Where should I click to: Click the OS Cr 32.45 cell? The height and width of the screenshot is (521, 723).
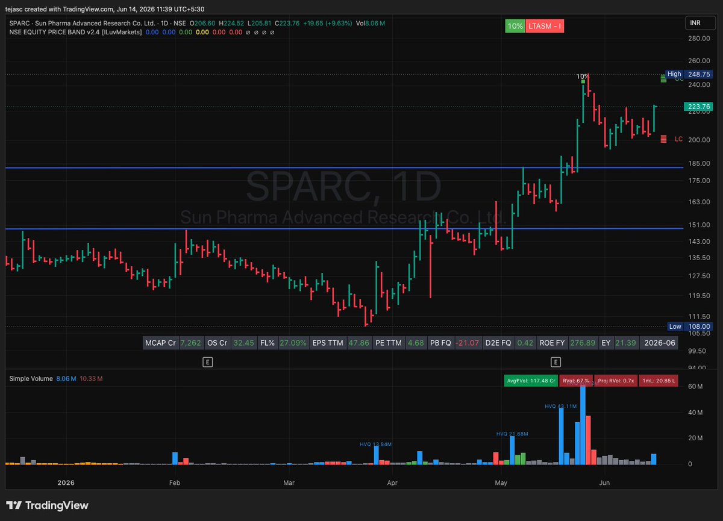[x=230, y=343]
